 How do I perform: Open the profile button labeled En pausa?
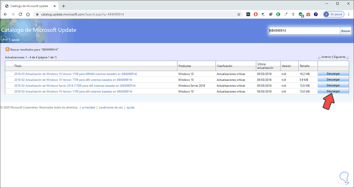tap(333, 14)
